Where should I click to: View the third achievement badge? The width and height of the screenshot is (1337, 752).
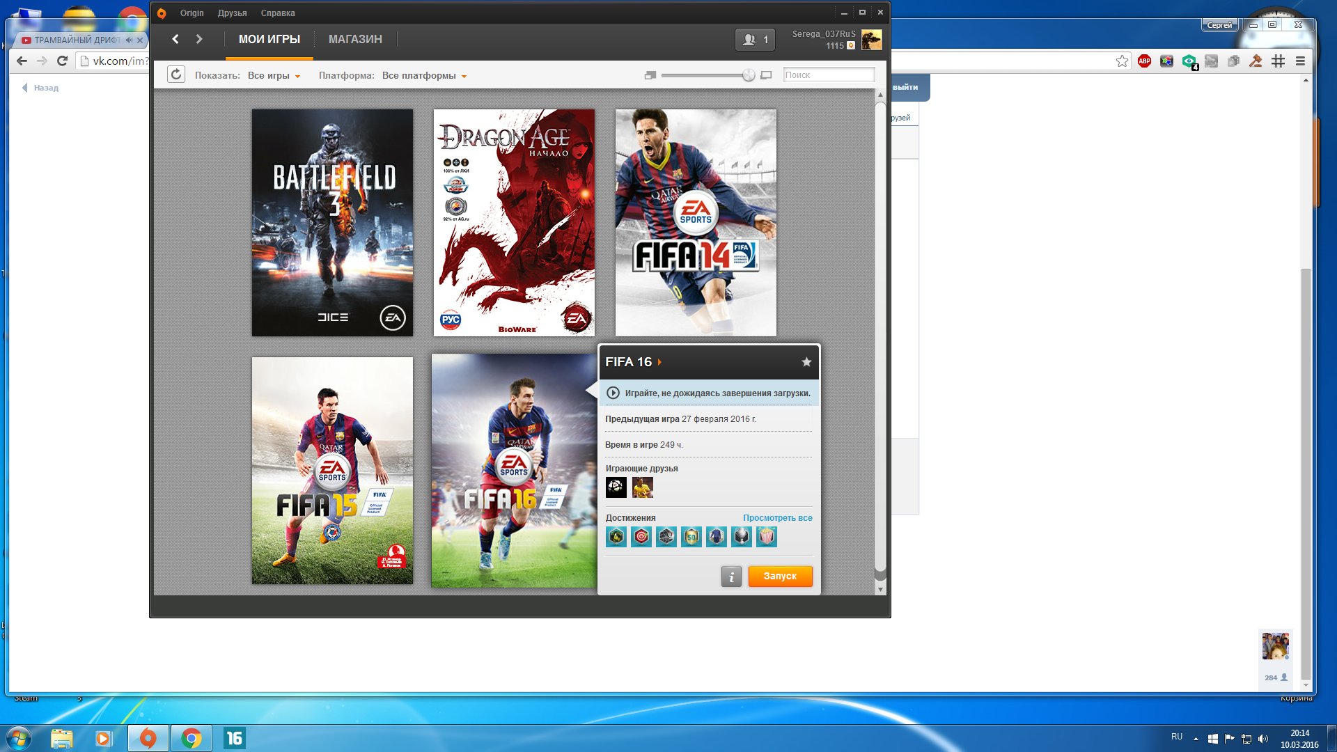(x=666, y=536)
